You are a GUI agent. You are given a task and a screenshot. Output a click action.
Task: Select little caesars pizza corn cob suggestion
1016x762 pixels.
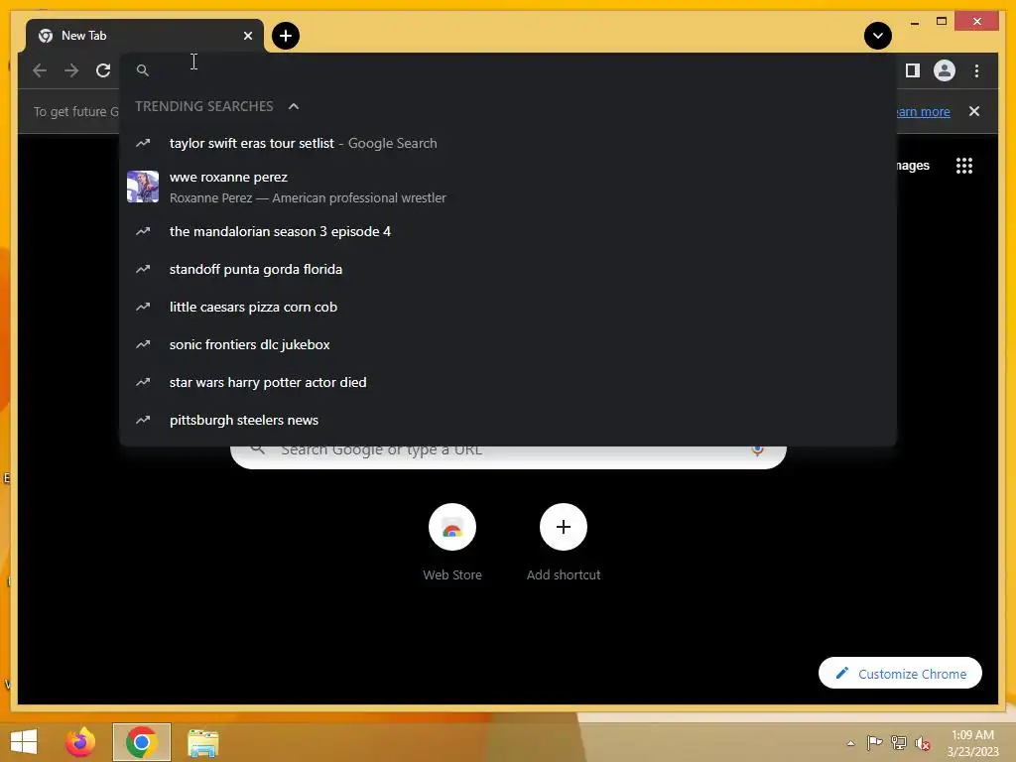(508, 307)
